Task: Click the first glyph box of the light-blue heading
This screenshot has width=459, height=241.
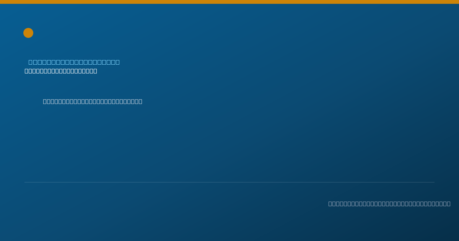Action: tap(31, 62)
